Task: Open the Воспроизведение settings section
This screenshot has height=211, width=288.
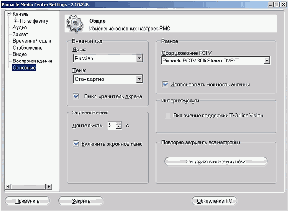Action: 33,61
